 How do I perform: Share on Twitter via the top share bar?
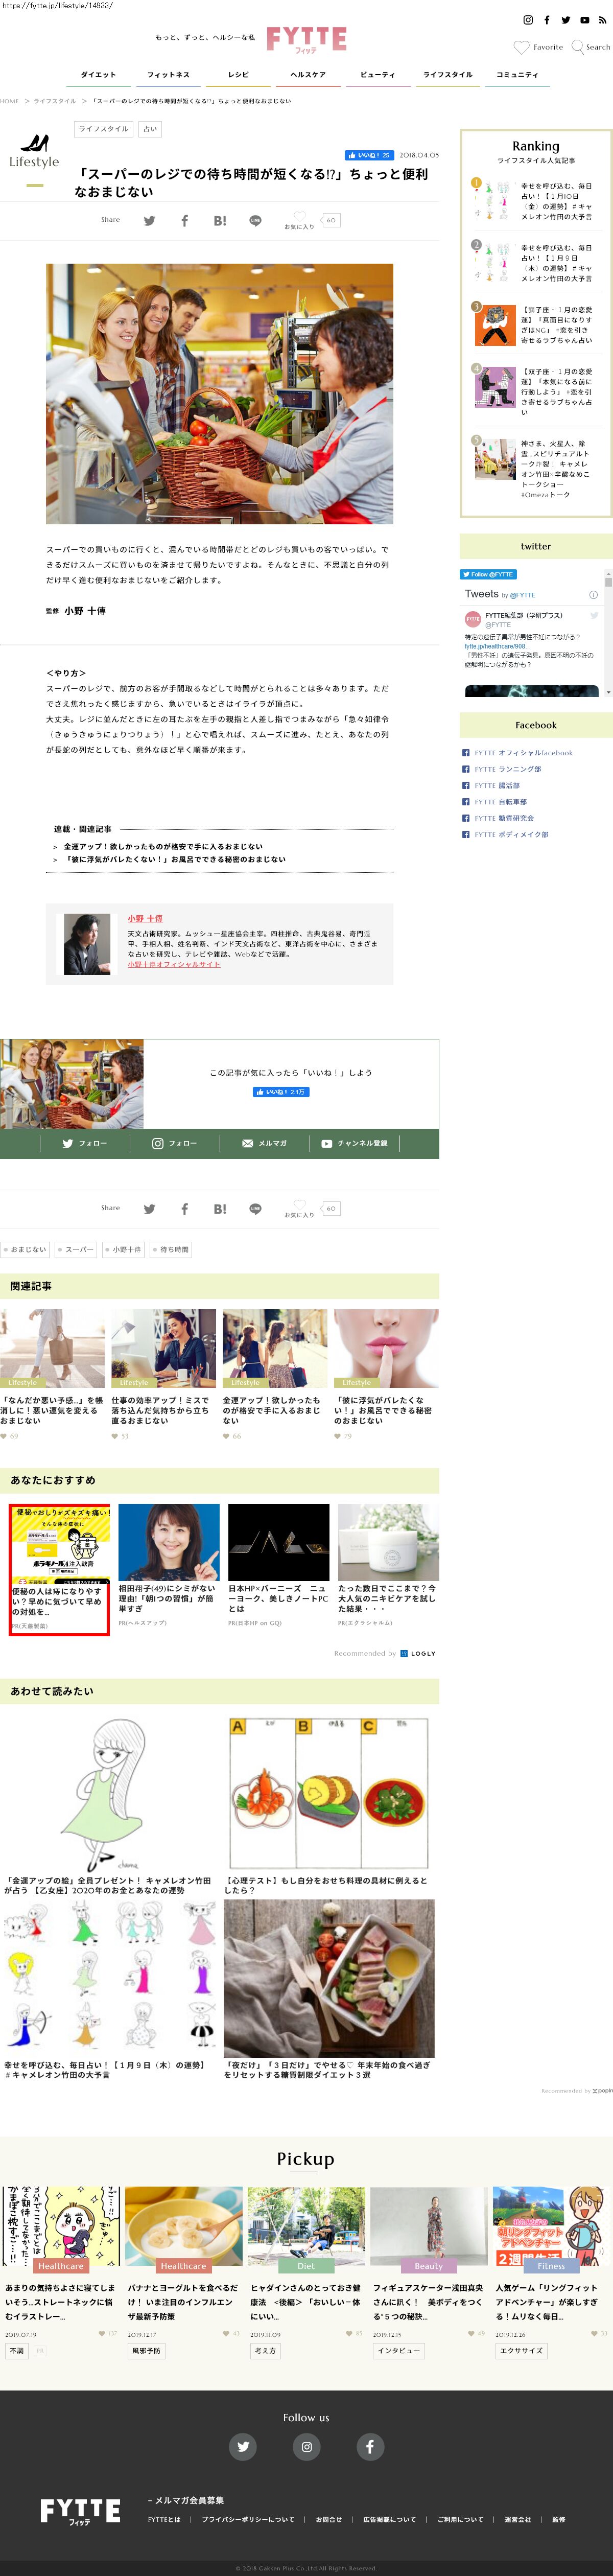149,221
